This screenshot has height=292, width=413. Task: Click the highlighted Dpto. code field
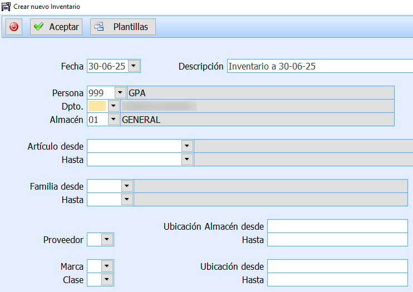tap(96, 106)
